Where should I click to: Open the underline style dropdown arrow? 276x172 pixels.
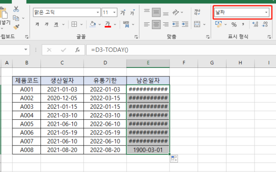[x=63, y=24]
